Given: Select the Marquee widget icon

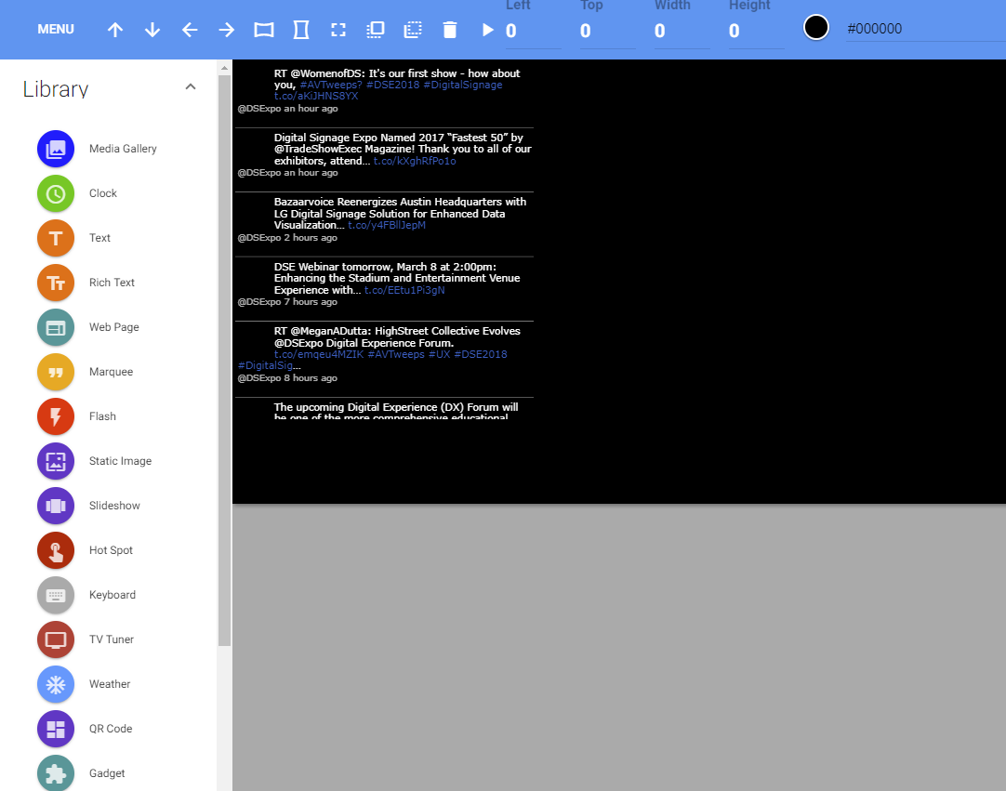Looking at the screenshot, I should point(56,372).
